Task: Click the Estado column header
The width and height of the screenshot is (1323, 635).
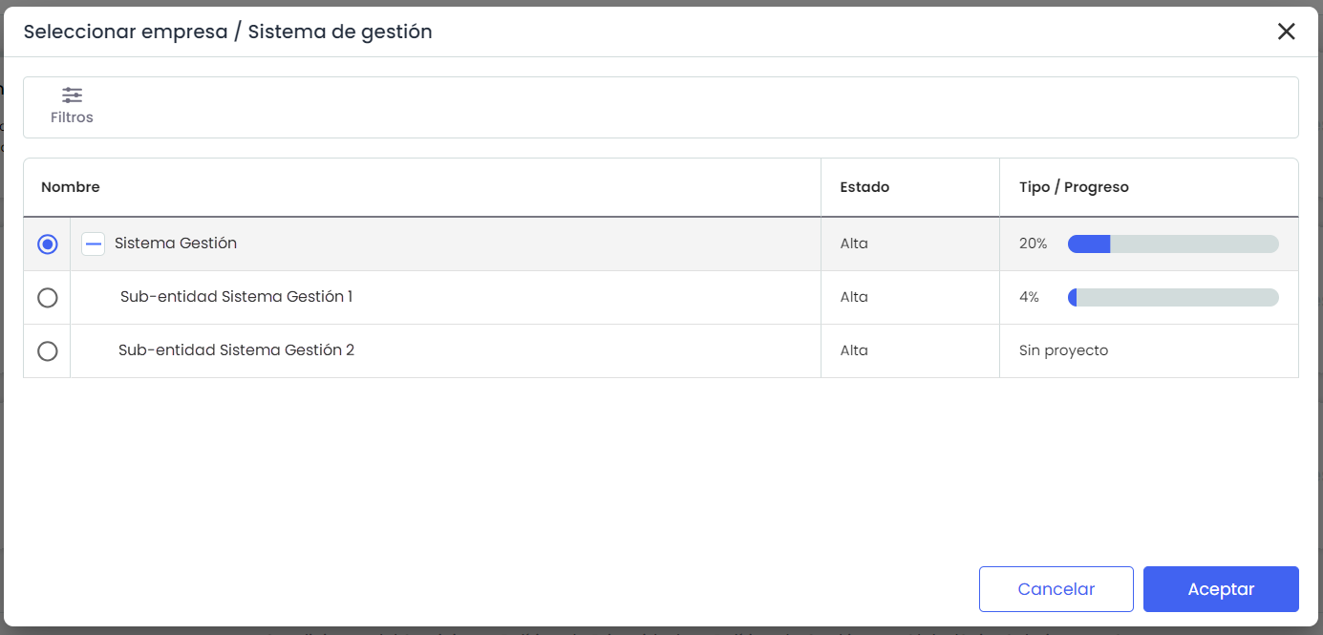Action: pyautogui.click(x=864, y=187)
